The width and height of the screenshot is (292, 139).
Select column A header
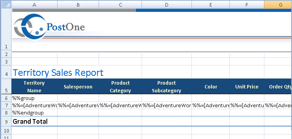(x=35, y=5)
